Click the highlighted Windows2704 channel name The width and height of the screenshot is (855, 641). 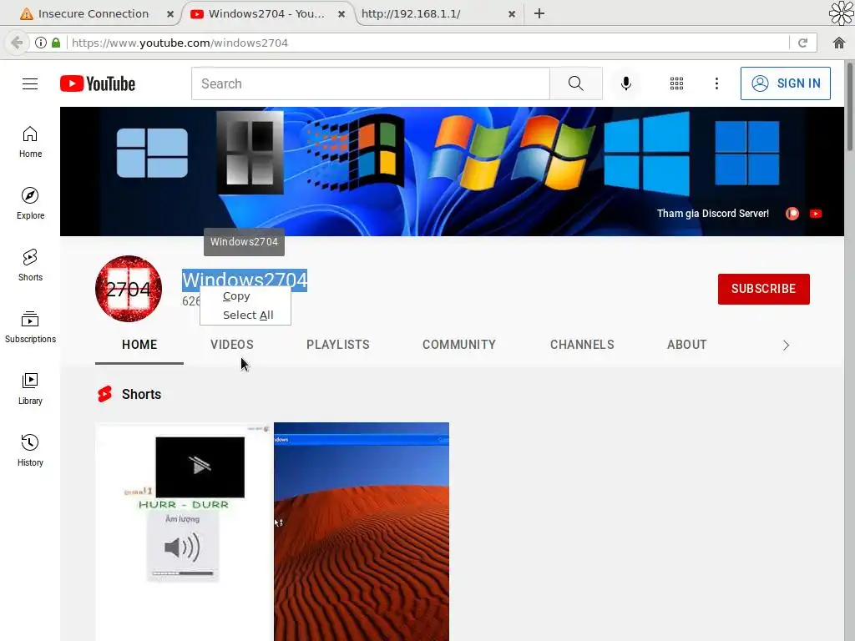tap(245, 280)
